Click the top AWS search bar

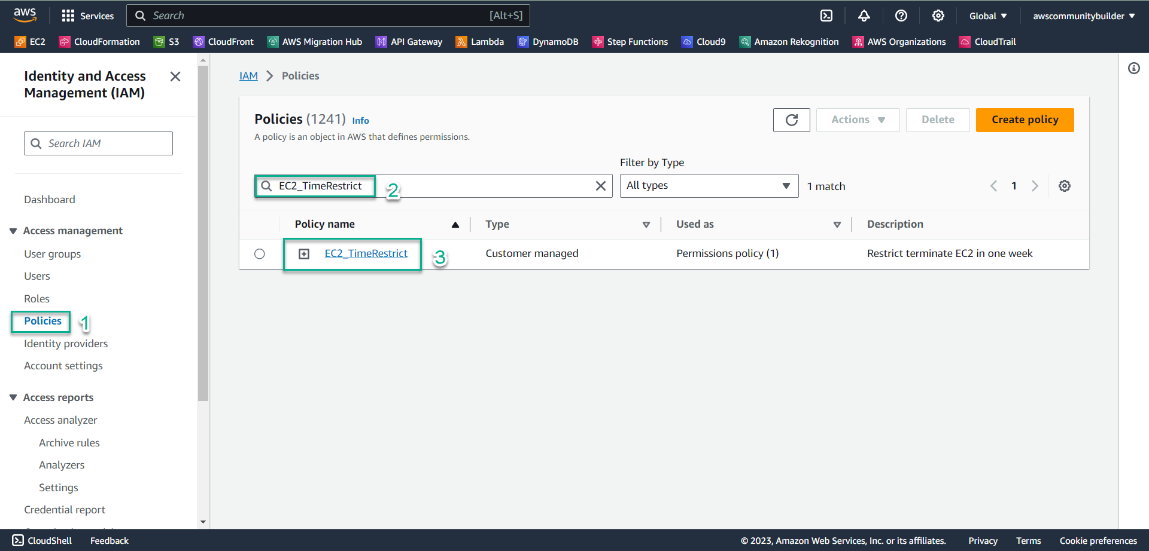(x=328, y=16)
